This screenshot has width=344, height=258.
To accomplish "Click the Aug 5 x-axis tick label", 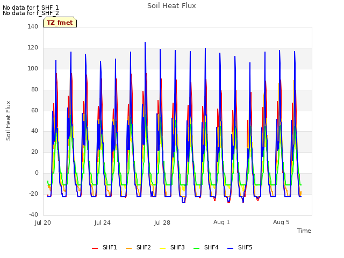I will pyautogui.click(x=281, y=222).
